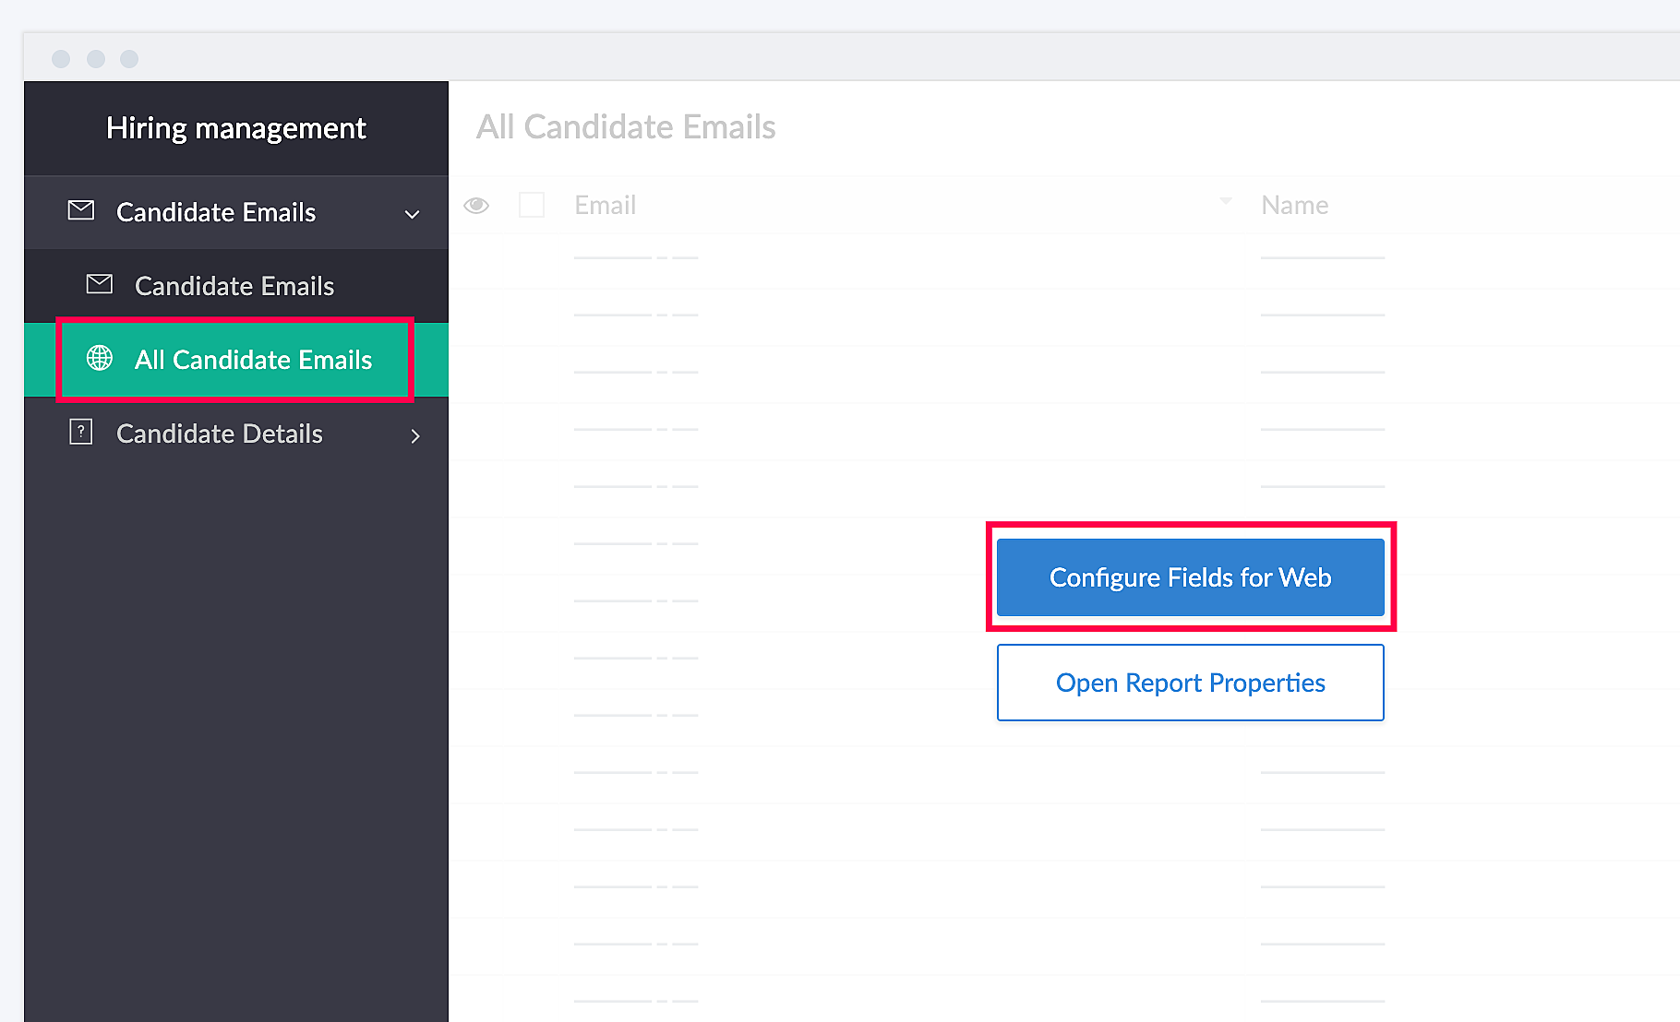The image size is (1680, 1022).
Task: Click the question-mark form icon beside Candidate Details
Action: click(x=81, y=432)
